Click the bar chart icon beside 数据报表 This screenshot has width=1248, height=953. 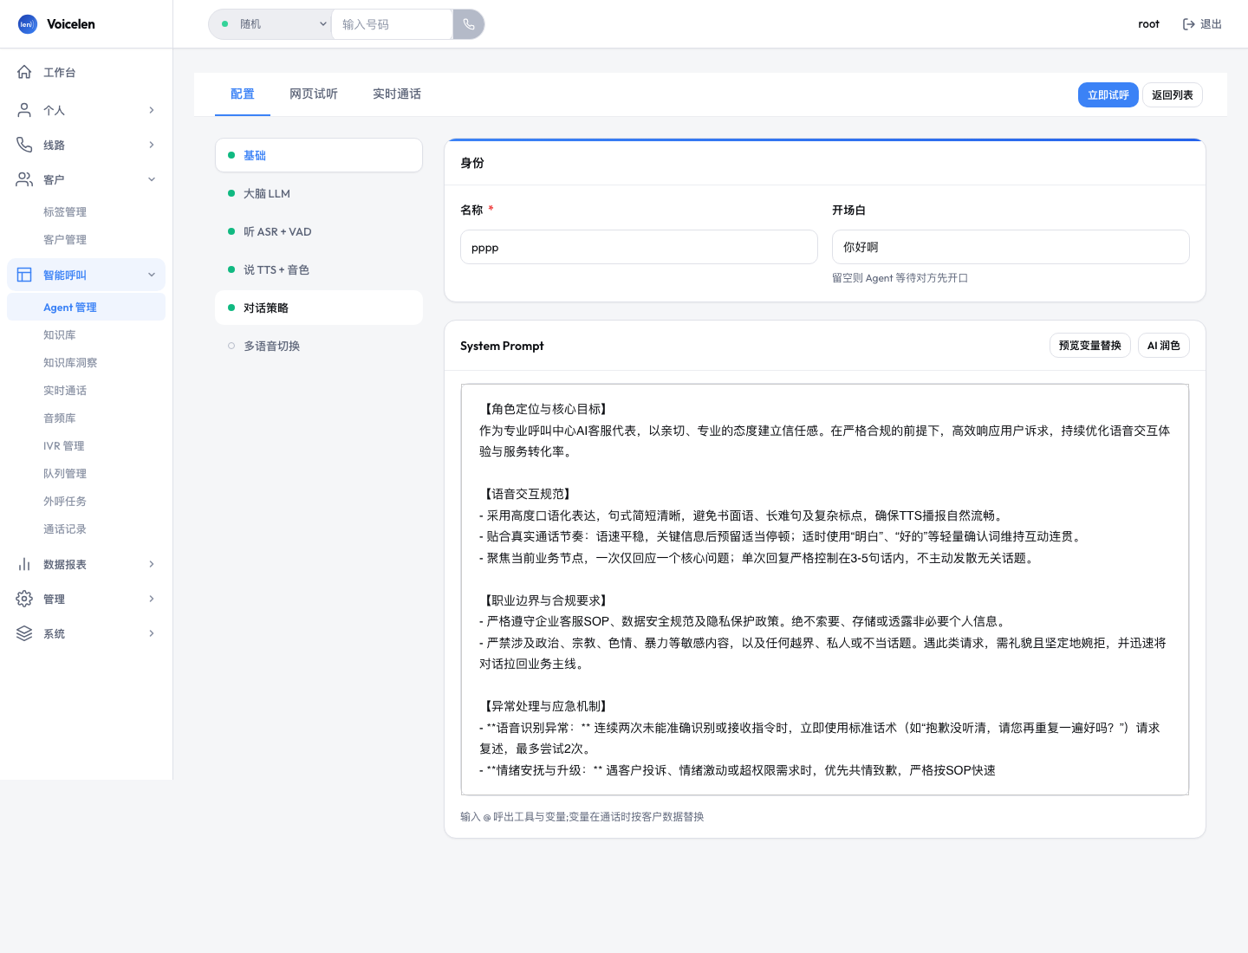point(24,564)
